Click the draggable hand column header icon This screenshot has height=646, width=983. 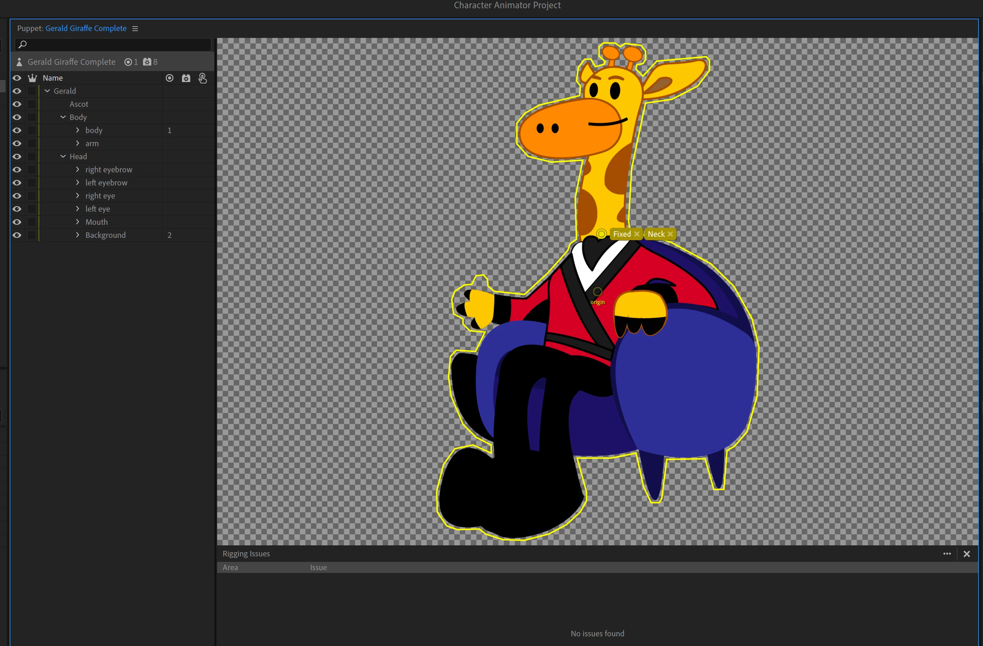point(202,78)
